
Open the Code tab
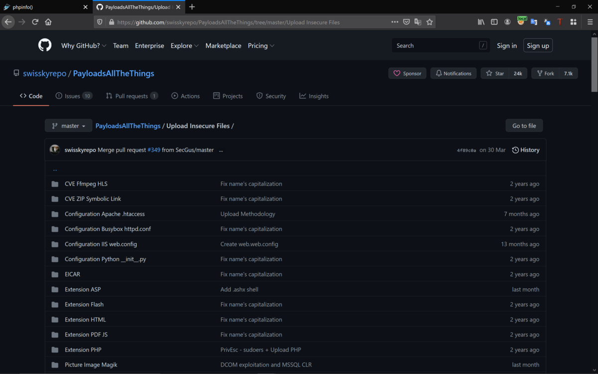(x=31, y=96)
